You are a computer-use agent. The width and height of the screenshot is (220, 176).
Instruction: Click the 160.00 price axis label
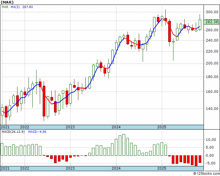pyautogui.click(x=212, y=92)
